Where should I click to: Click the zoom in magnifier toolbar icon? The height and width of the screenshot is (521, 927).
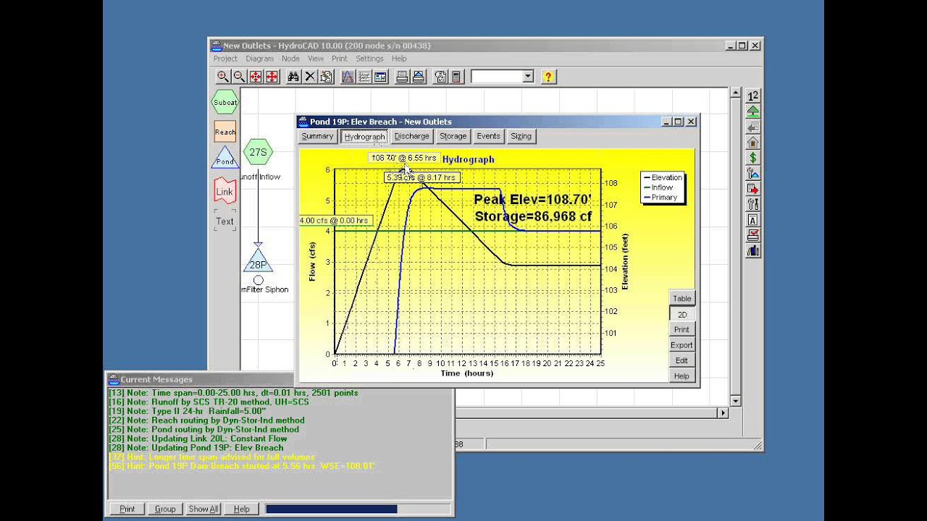223,77
